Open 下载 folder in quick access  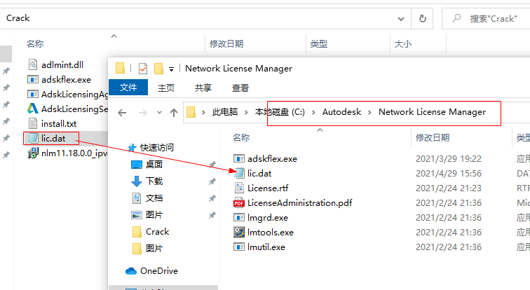(147, 181)
